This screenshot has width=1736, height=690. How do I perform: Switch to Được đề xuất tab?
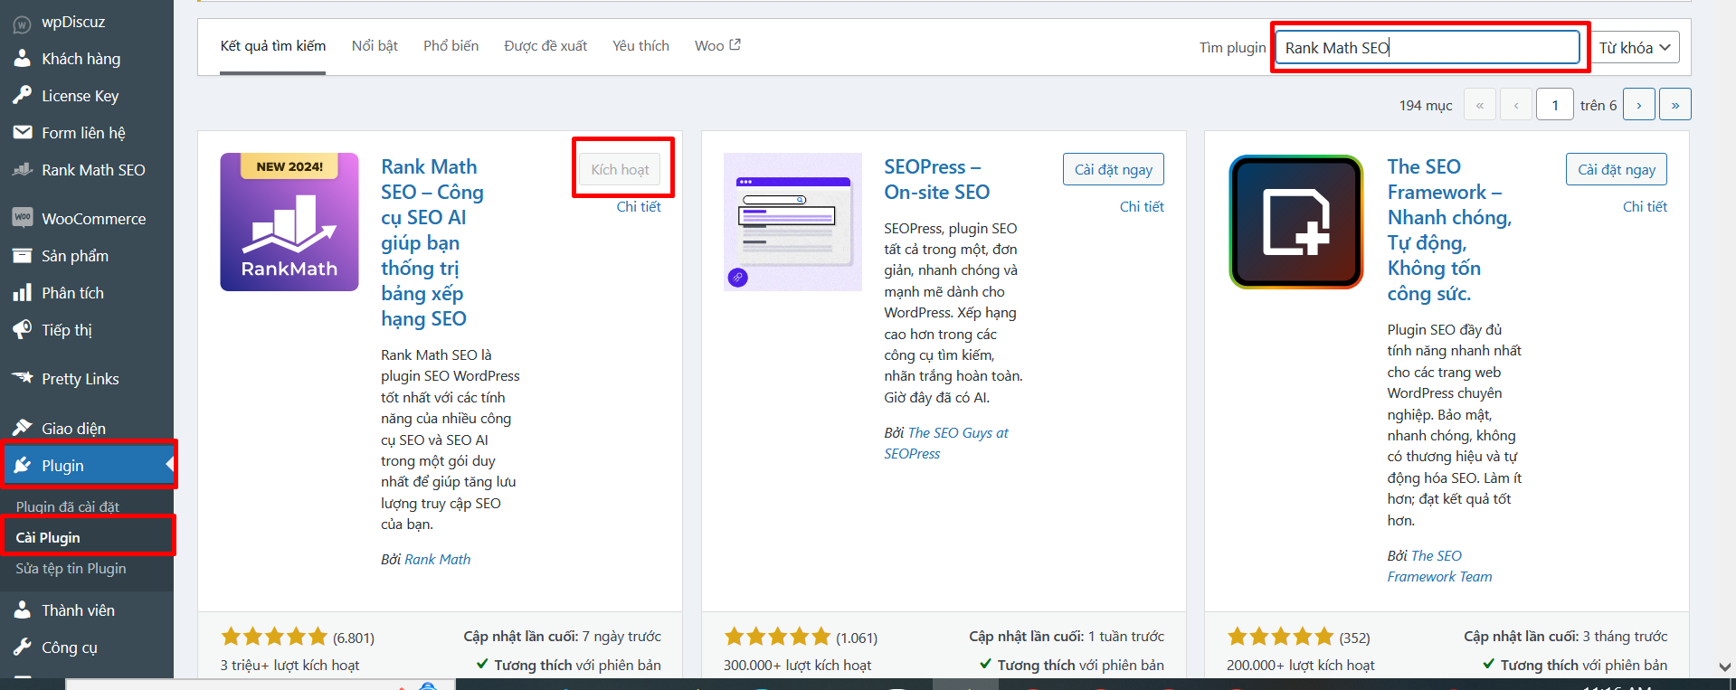click(x=545, y=46)
